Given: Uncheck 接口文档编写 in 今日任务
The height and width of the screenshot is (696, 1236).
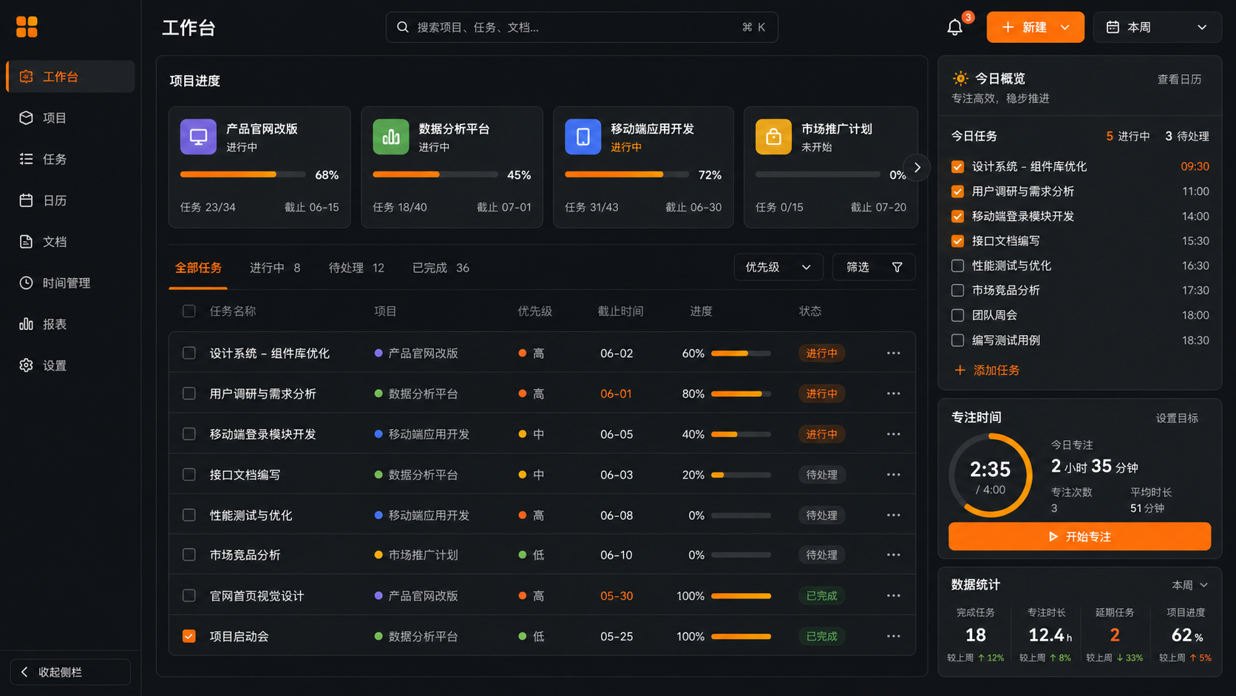Looking at the screenshot, I should point(957,241).
